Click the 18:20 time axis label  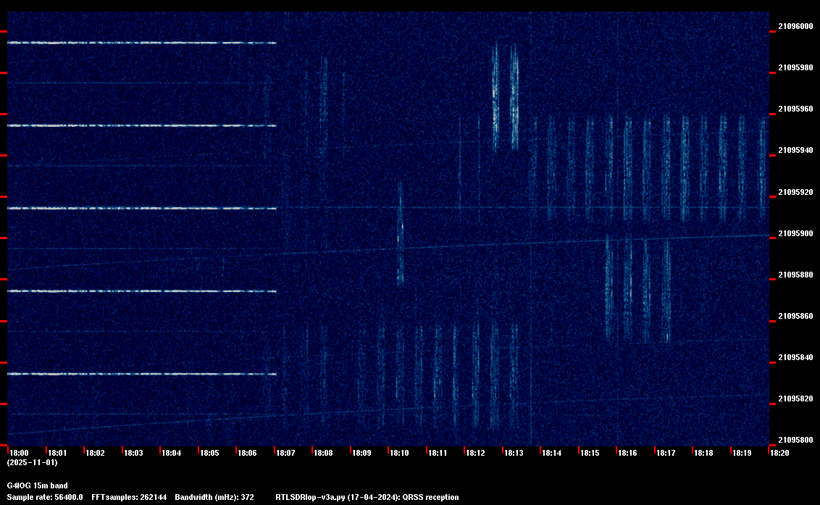coord(779,453)
